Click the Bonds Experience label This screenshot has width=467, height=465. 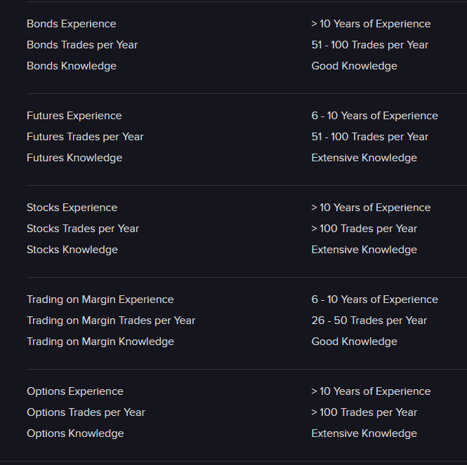click(71, 24)
